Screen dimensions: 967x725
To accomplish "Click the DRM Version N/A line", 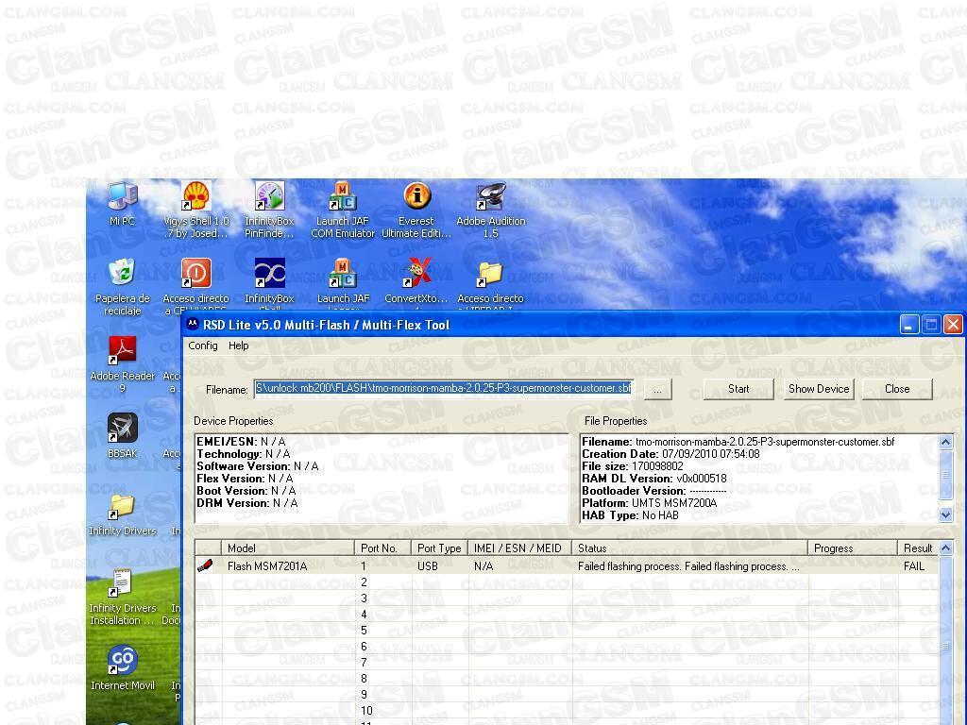I will click(246, 503).
